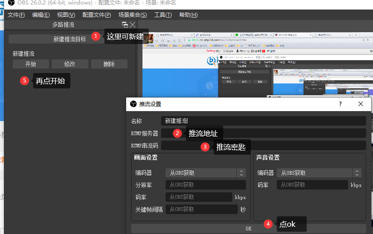Open the 场景集合 menu
The height and width of the screenshot is (234, 373).
click(x=133, y=15)
